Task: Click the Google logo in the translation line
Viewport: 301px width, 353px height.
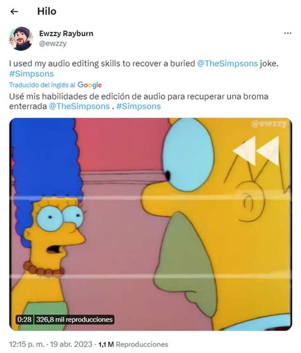Action: [90, 85]
